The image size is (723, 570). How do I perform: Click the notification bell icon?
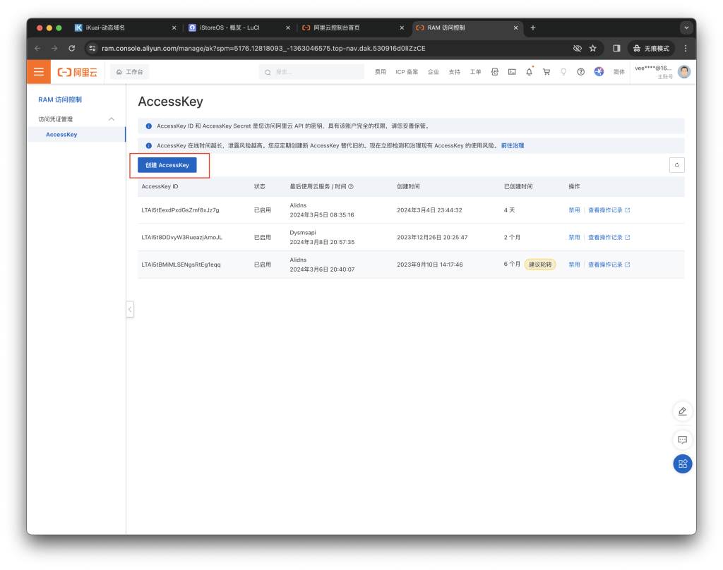point(529,72)
